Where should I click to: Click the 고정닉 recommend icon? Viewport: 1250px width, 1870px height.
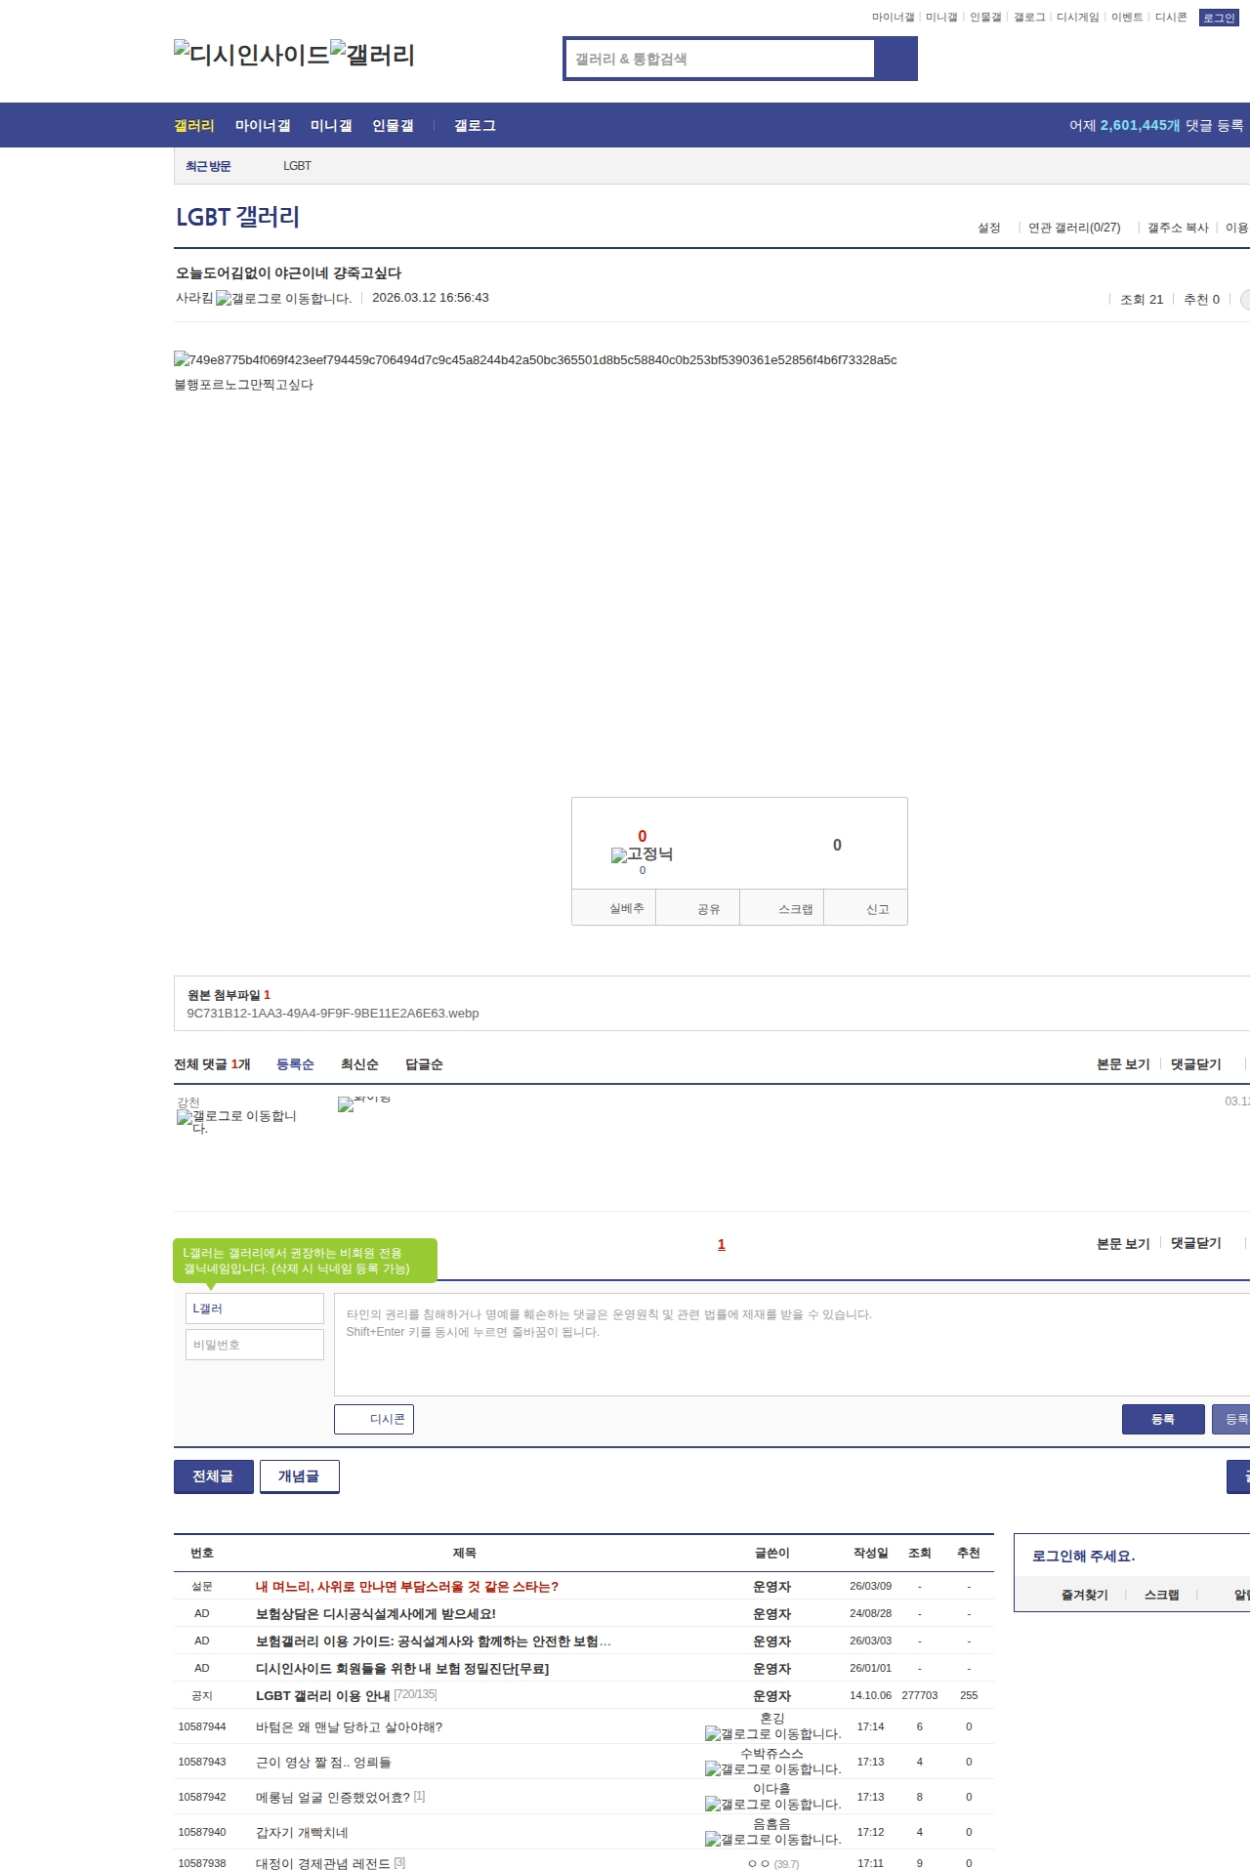[x=642, y=854]
